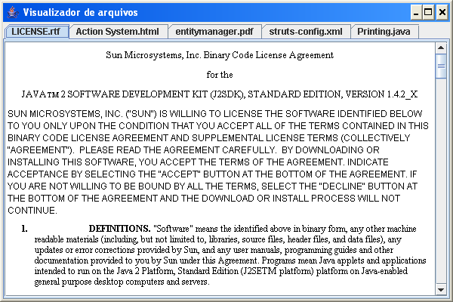The image size is (453, 302).
Task: Select the LICENSE.rtf tab
Action: pyautogui.click(x=35, y=32)
